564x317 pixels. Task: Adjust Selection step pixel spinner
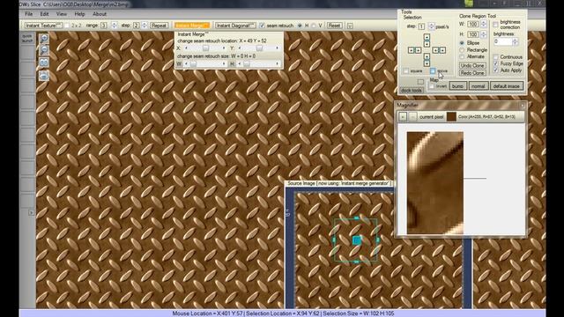[x=431, y=26]
